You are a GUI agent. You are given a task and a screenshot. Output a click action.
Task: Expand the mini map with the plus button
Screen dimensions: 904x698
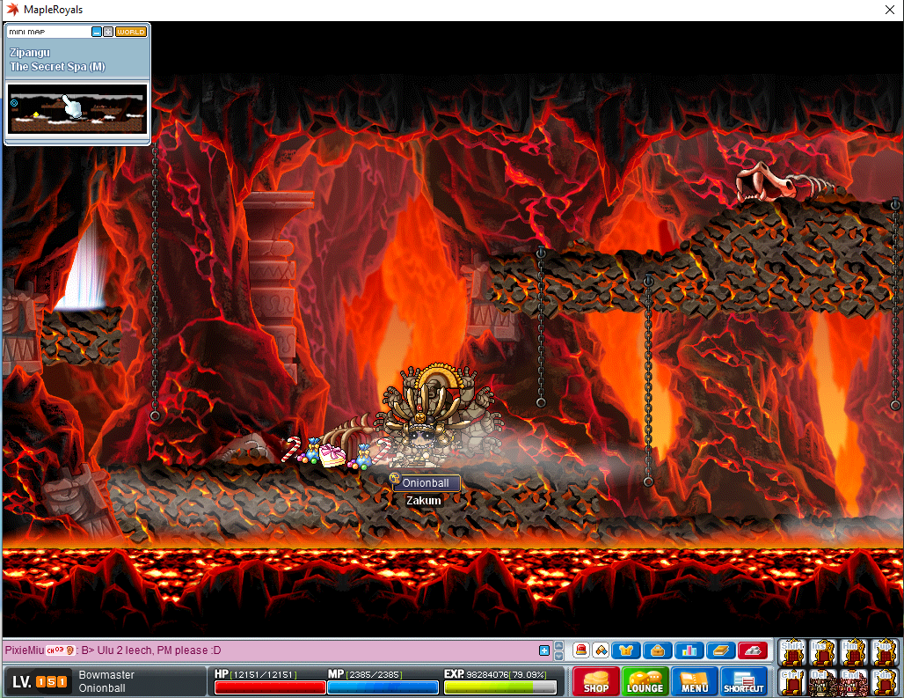coord(108,32)
